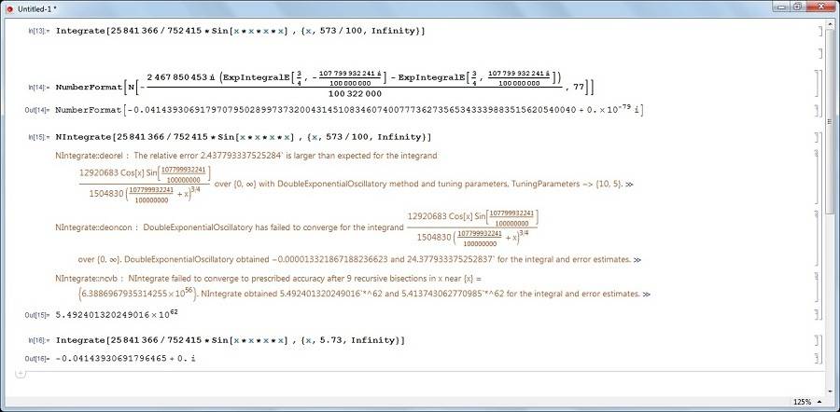Click the In[15]:= cell label

[38, 138]
